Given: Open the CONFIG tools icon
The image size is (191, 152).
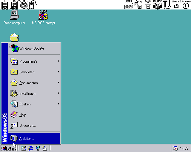Looking at the screenshot, I should click(167, 5).
